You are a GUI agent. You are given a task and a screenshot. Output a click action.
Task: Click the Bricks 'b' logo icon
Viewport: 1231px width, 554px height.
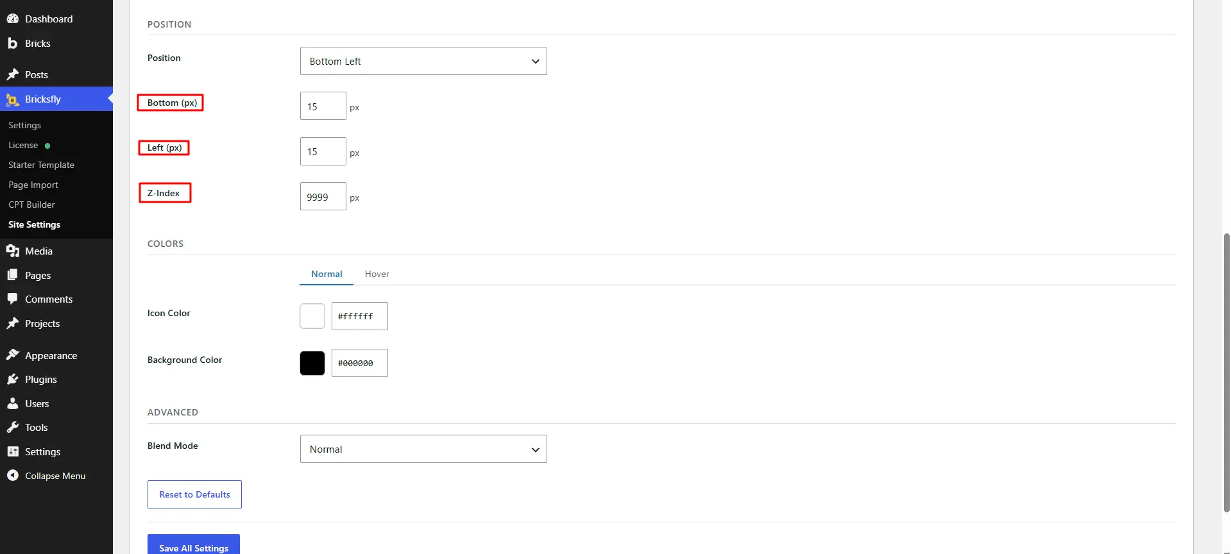click(x=13, y=43)
